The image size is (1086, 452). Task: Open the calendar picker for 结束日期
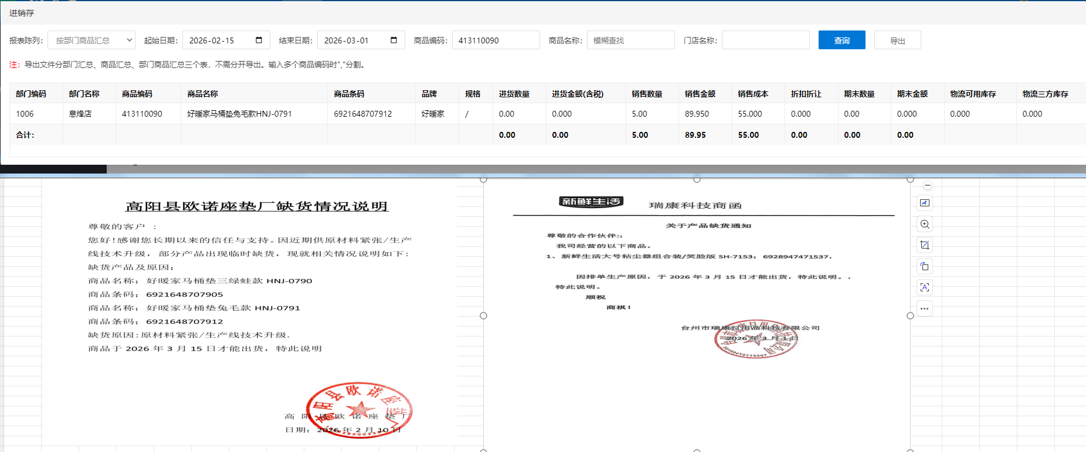pos(393,40)
